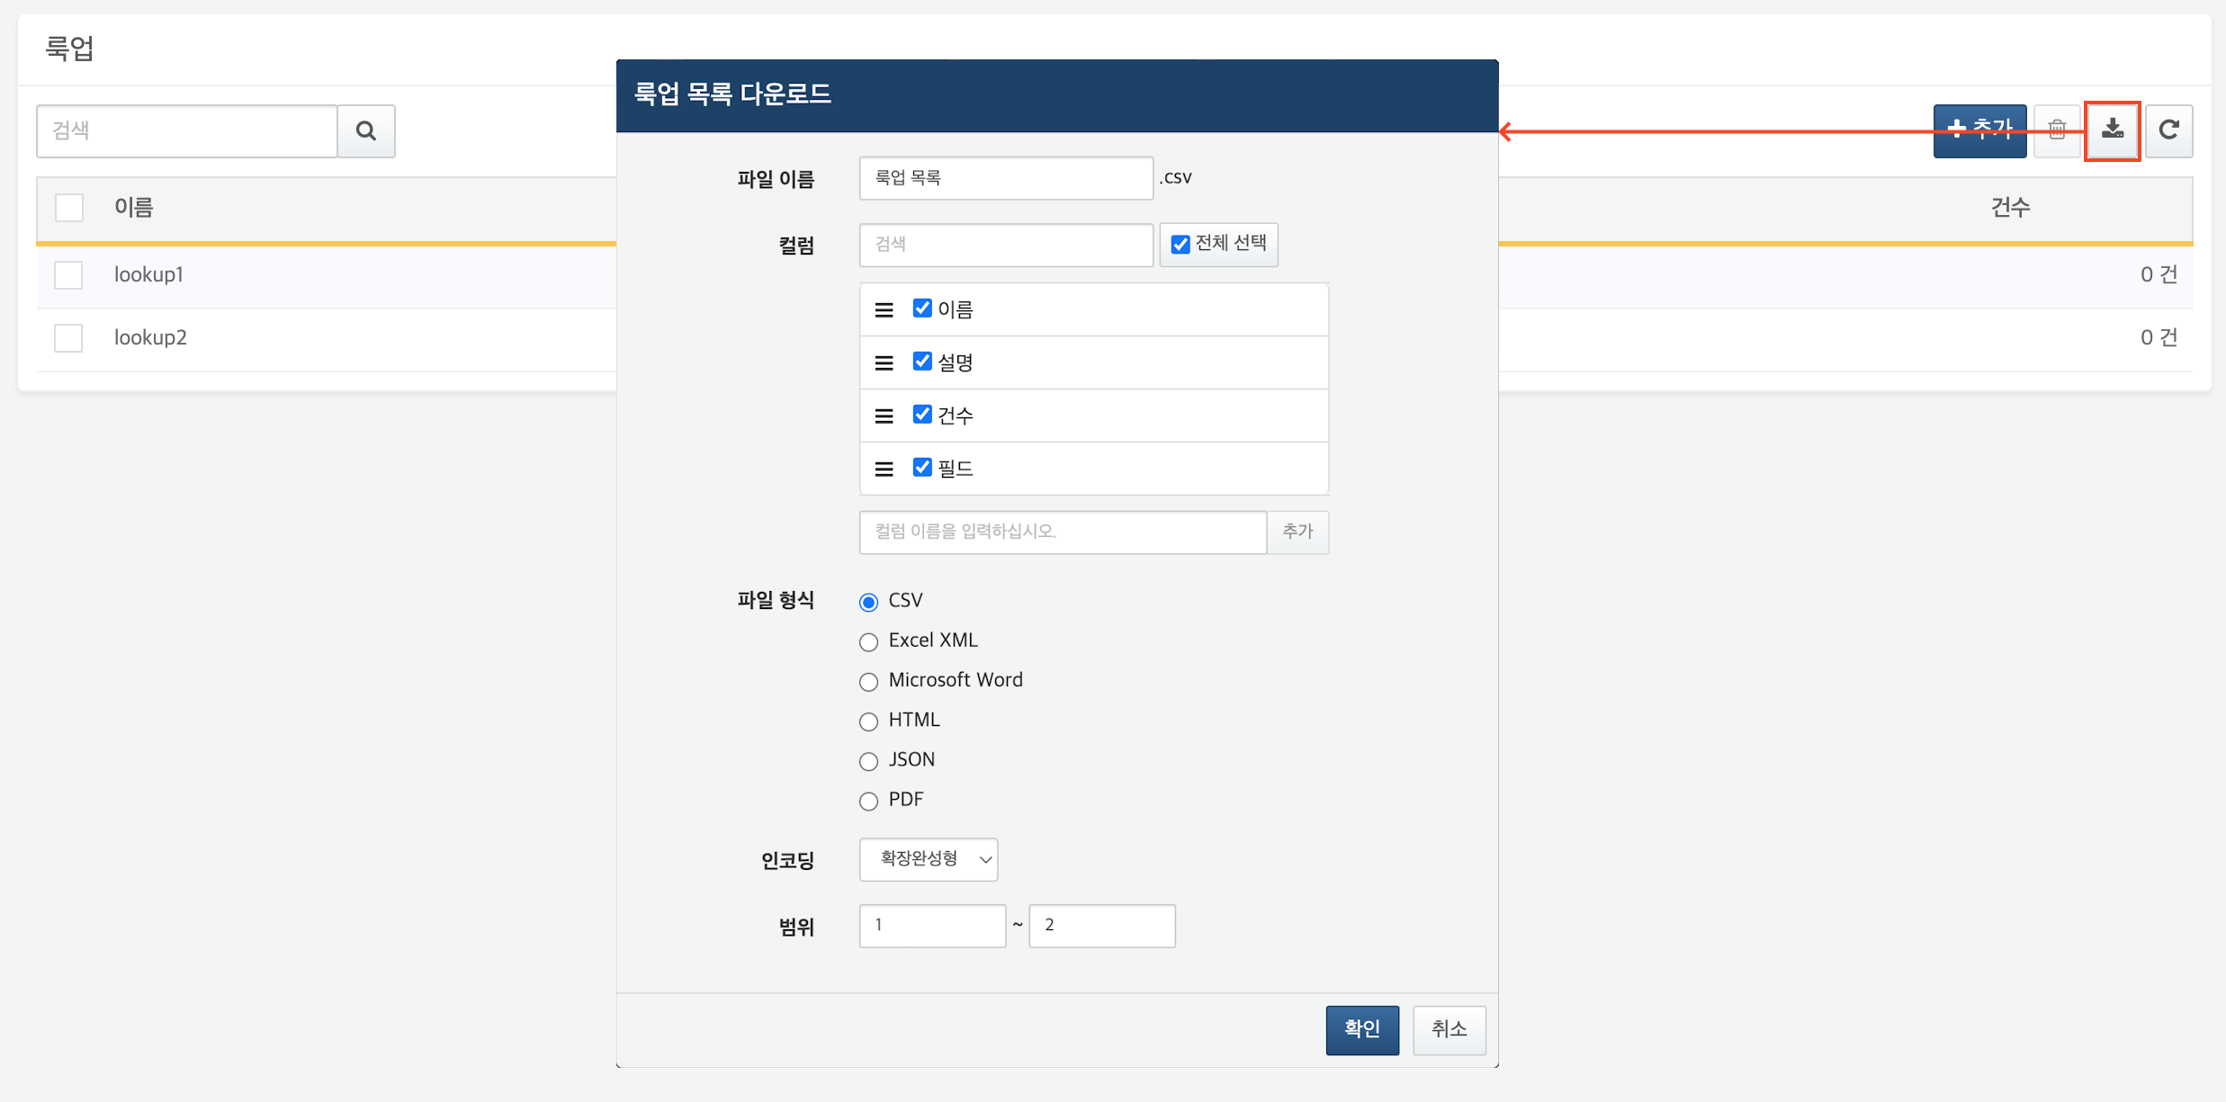This screenshot has height=1102, width=2226.
Task: Open the 인코딩 encoding dropdown
Action: (x=929, y=859)
